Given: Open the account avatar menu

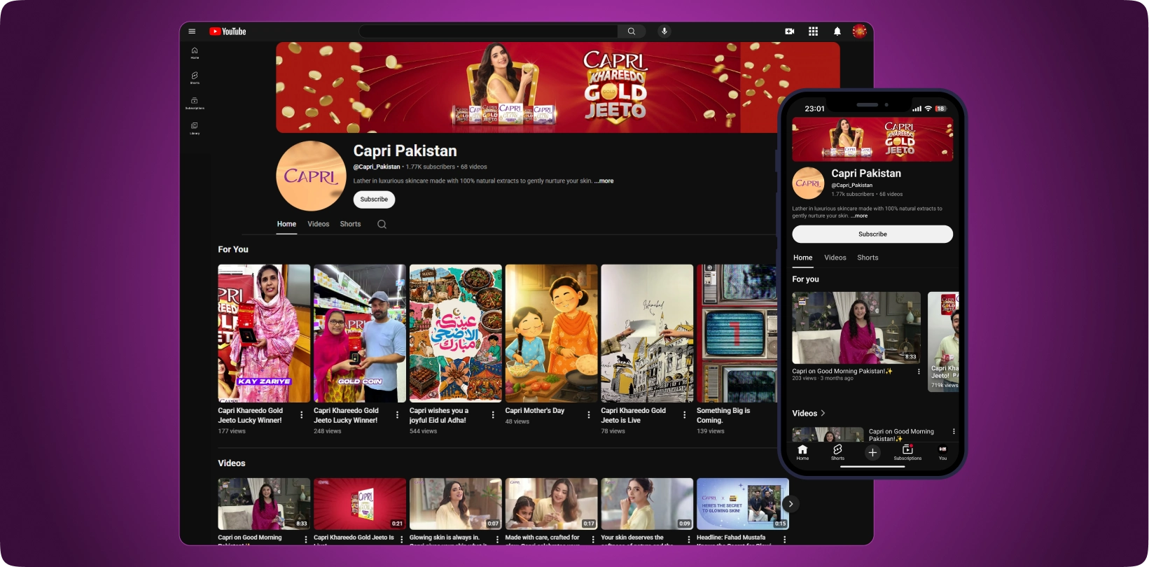Looking at the screenshot, I should coord(859,31).
